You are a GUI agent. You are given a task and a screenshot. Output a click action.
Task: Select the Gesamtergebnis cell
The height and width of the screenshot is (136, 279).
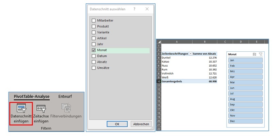click(x=175, y=82)
